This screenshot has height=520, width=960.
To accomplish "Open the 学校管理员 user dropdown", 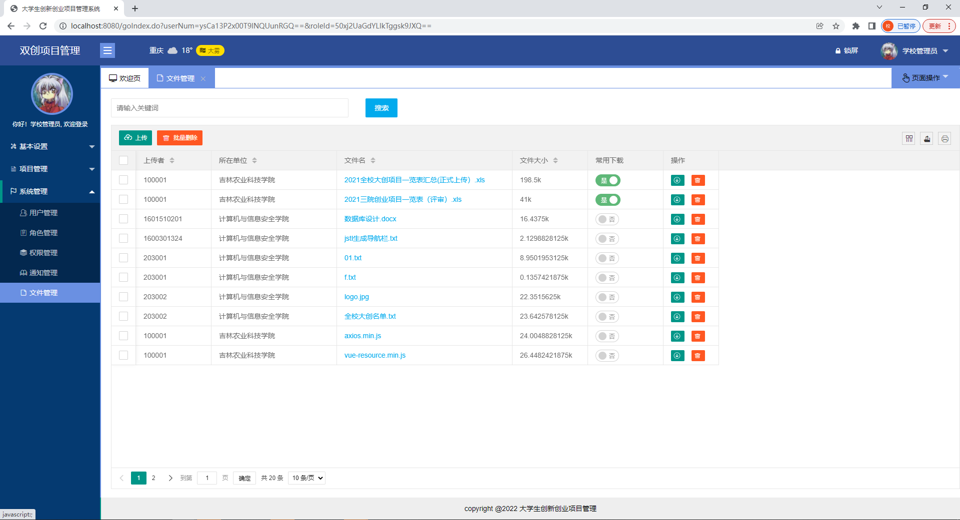I will click(914, 50).
